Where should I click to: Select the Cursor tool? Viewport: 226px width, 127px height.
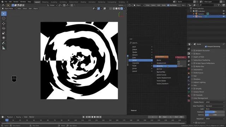click(4, 18)
